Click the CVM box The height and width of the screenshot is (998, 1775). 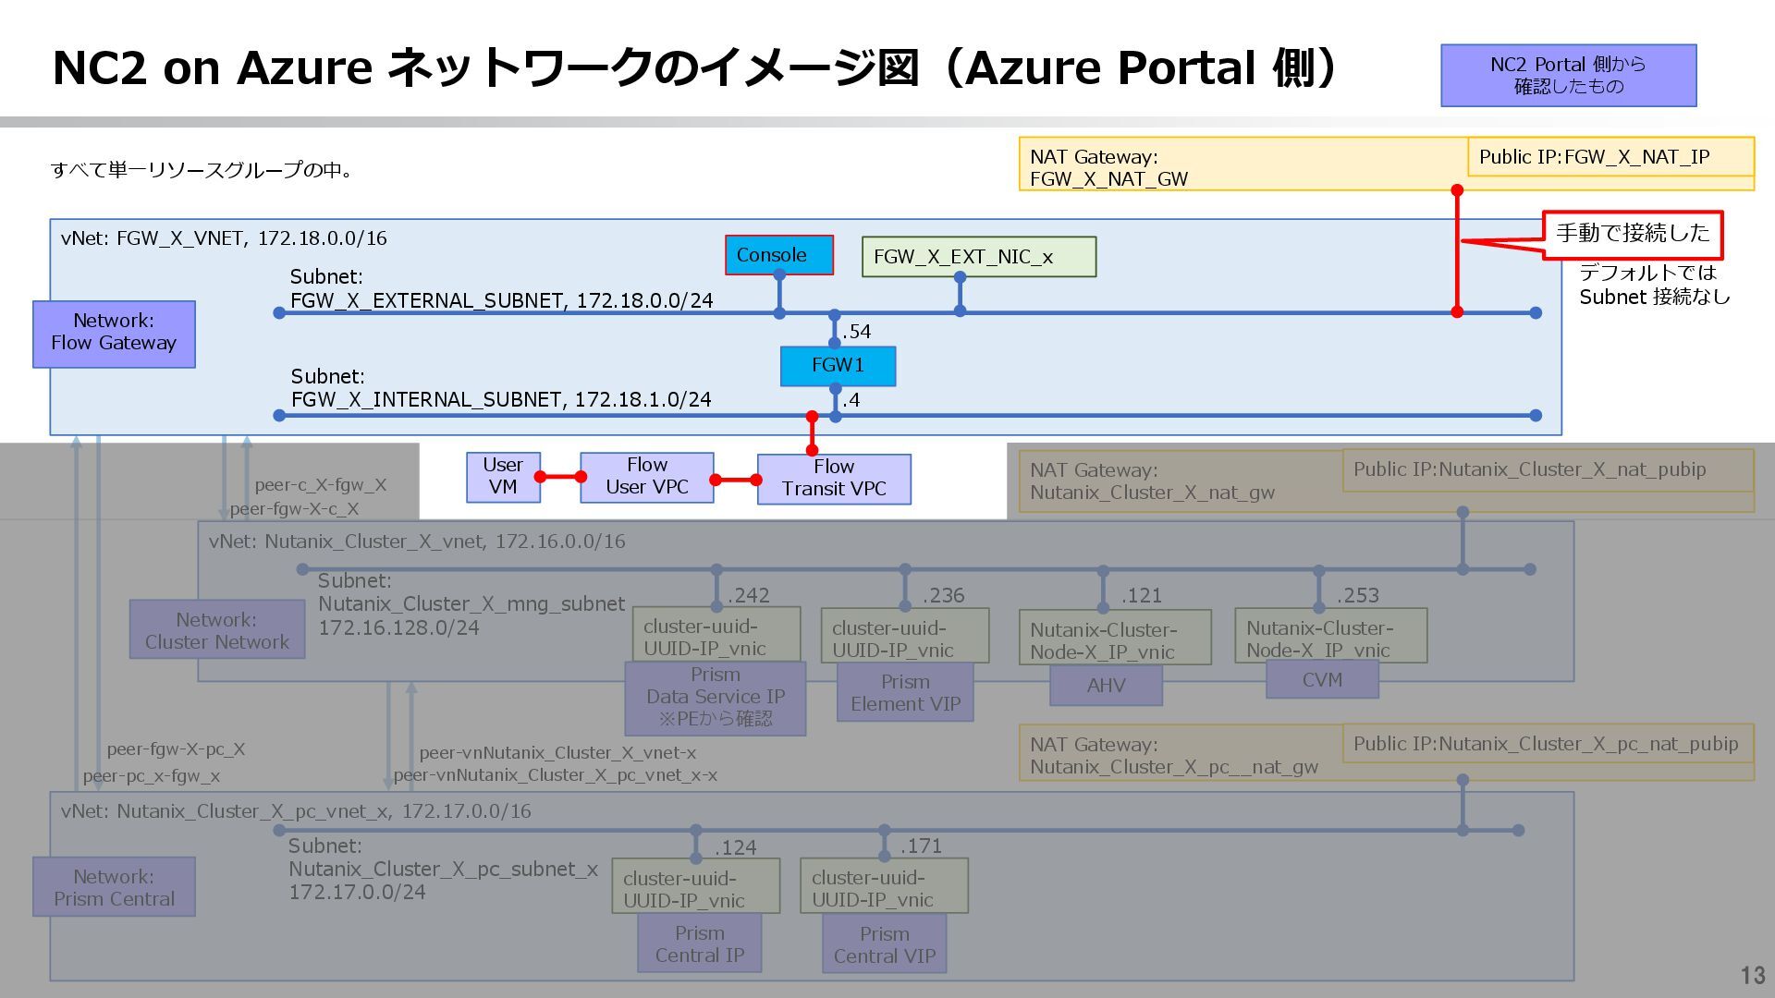coord(1322,680)
